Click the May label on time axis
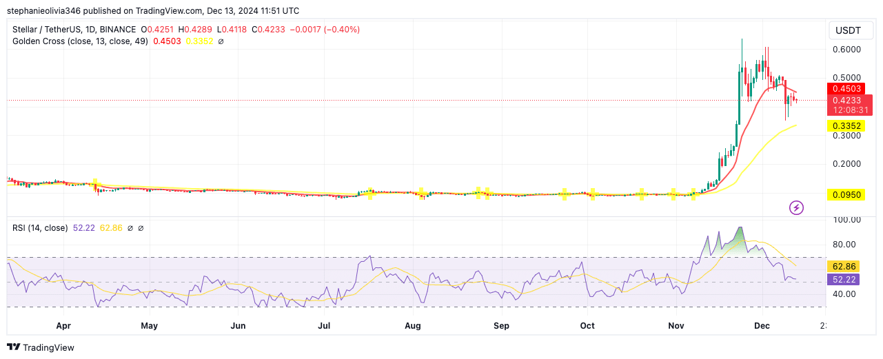This screenshot has height=359, width=883. pyautogui.click(x=149, y=325)
